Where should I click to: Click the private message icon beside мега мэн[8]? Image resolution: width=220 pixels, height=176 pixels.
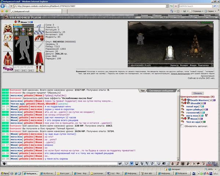(182, 115)
